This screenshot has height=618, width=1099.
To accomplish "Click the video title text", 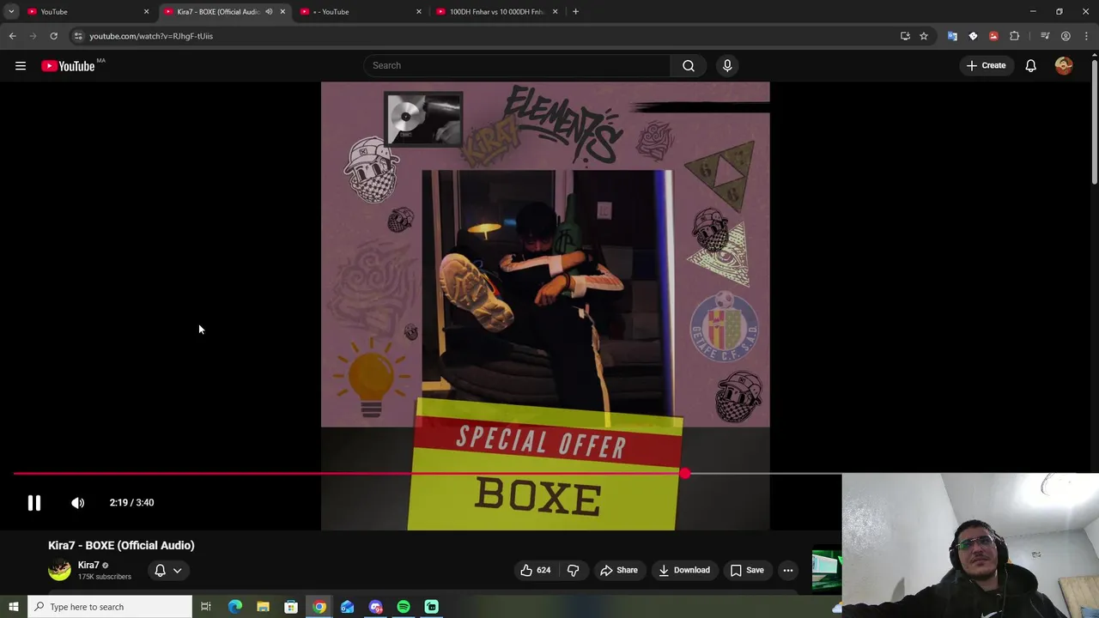I will pos(121,545).
